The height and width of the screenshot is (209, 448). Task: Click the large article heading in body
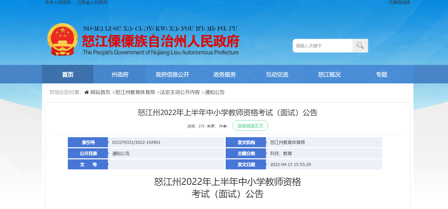(227, 188)
